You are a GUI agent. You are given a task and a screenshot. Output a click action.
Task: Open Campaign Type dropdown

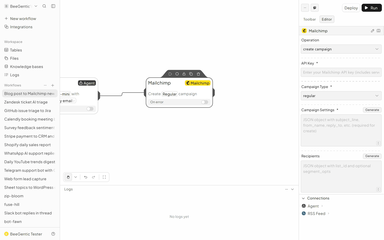click(x=341, y=96)
